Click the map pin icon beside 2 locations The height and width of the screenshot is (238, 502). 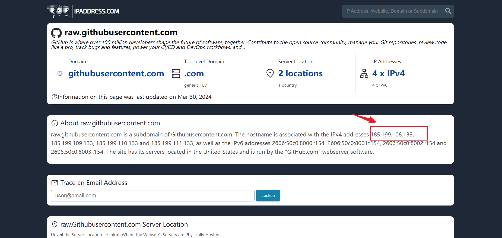(270, 73)
